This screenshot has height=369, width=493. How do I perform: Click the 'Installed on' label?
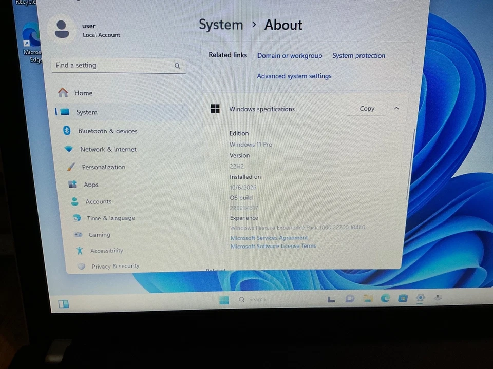tap(245, 177)
